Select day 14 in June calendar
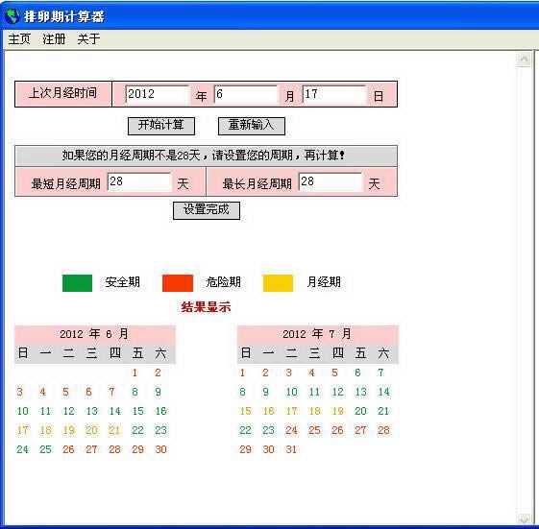The height and width of the screenshot is (529, 539). 114,411
